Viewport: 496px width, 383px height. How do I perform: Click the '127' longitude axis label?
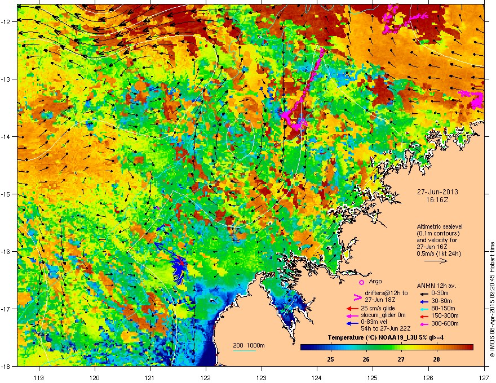484,377
